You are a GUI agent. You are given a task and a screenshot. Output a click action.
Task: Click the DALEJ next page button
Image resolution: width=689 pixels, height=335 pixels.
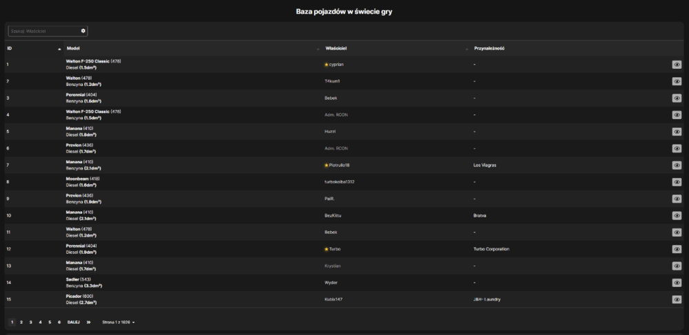[74, 323]
